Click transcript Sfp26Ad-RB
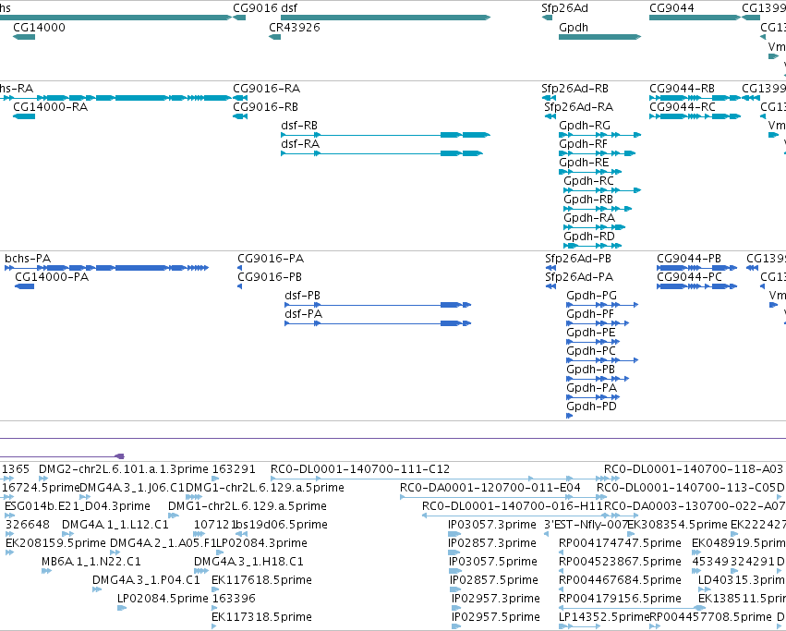The image size is (786, 631). [574, 89]
